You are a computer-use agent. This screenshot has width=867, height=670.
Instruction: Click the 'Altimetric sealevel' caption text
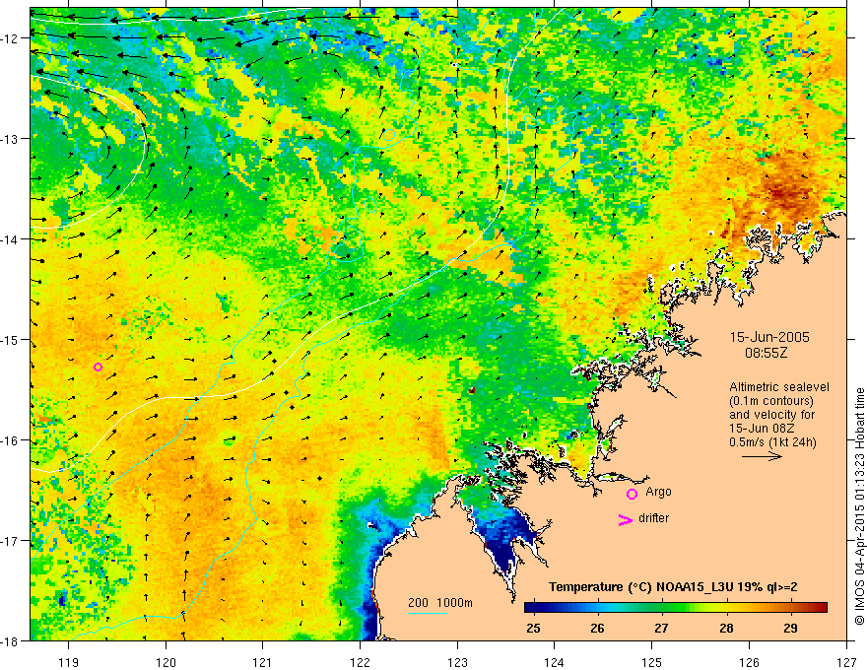tap(779, 387)
